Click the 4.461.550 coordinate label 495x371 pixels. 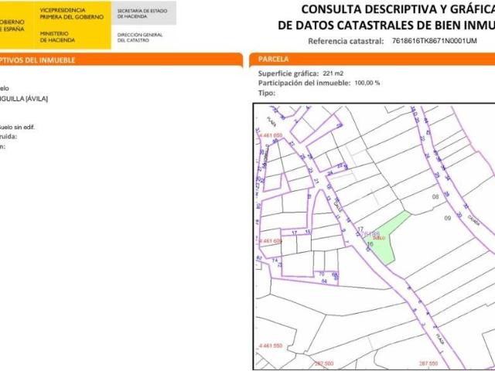271,345
